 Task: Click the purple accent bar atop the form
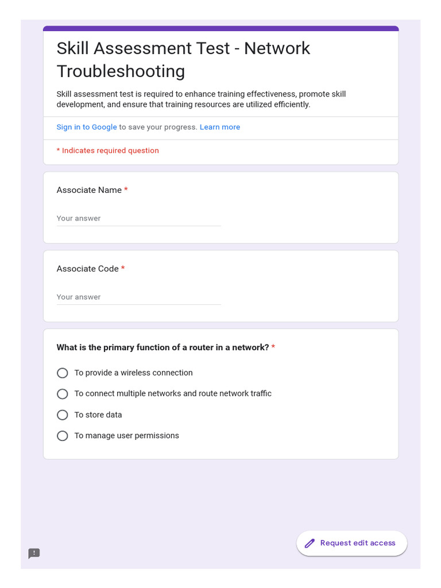click(x=220, y=28)
